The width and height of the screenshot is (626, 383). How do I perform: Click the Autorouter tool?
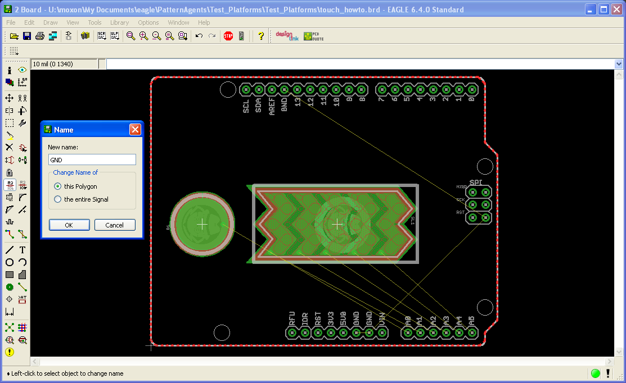point(22,328)
